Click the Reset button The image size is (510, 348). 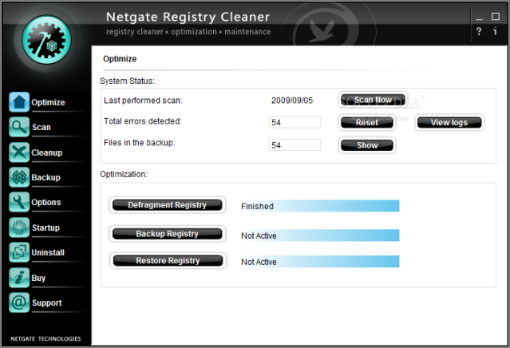(367, 123)
